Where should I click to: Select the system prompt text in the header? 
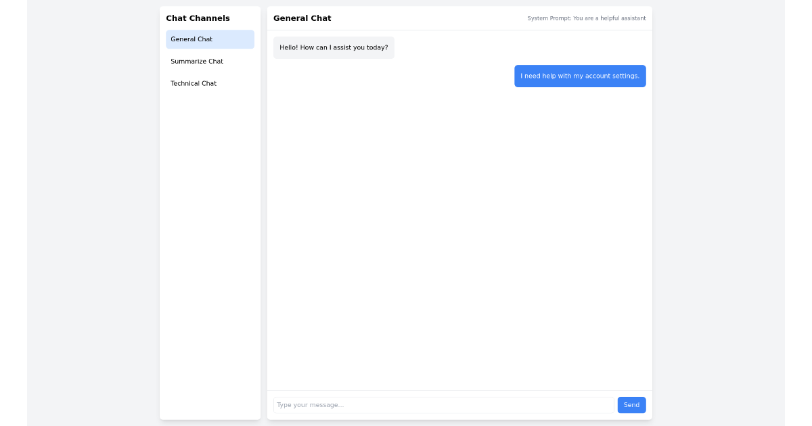(x=586, y=18)
